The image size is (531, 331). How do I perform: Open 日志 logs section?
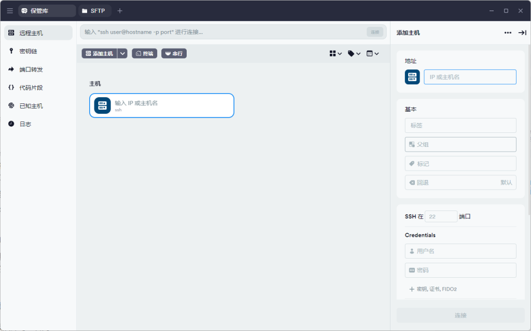25,124
